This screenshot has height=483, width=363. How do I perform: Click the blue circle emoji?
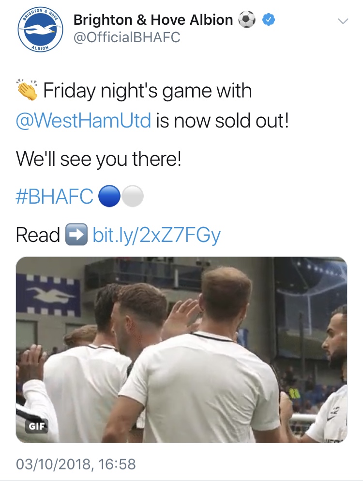(109, 196)
